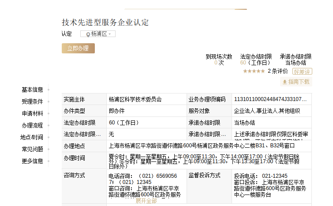Click the address 上海市杨浦区平凉路街道怀德路600号 cell
The image size is (333, 206).
pos(209,146)
